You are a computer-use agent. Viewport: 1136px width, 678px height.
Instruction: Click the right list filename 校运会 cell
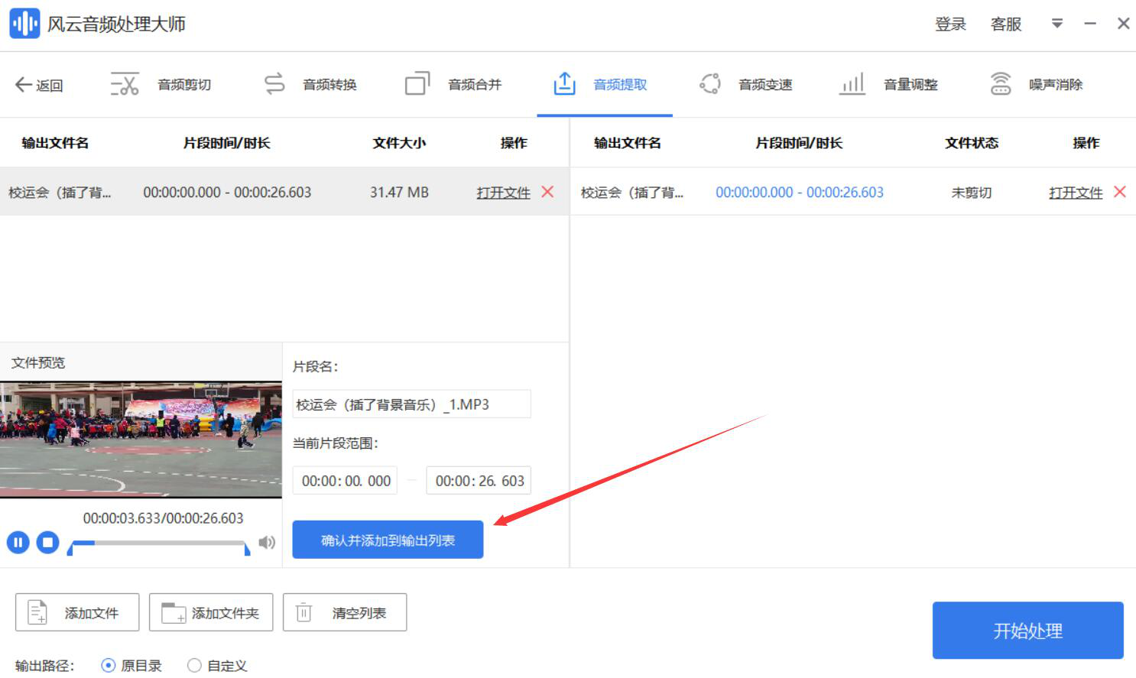pyautogui.click(x=632, y=193)
